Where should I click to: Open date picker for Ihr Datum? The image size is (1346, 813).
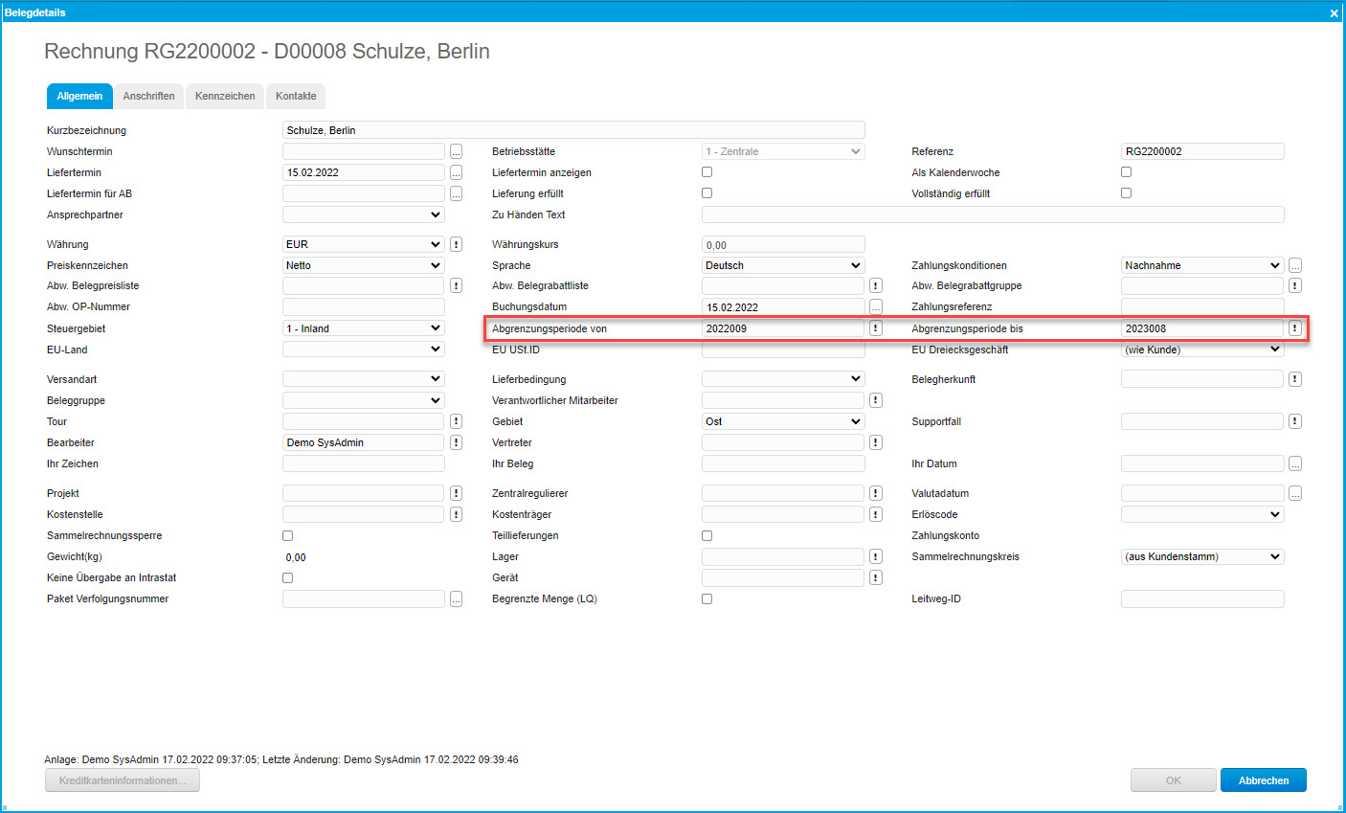pos(1295,463)
